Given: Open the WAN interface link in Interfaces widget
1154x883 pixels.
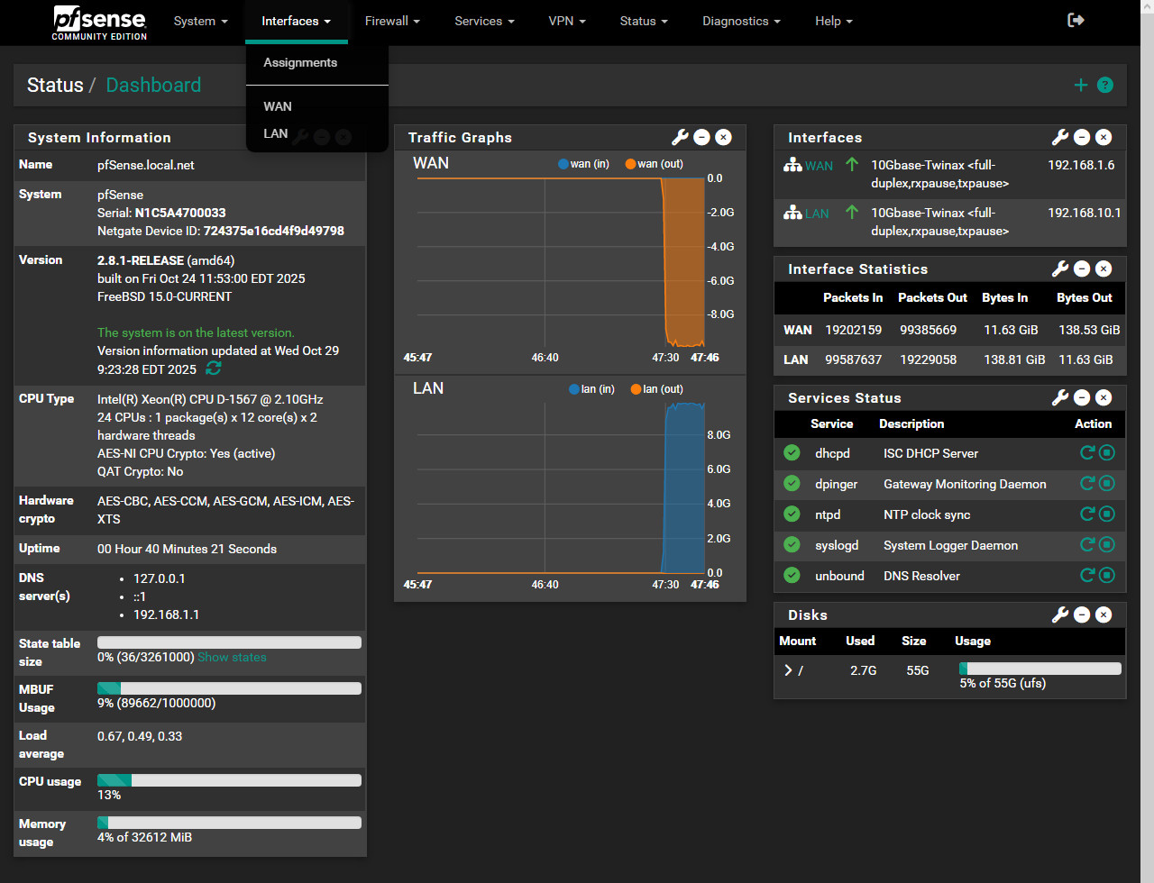Looking at the screenshot, I should 819,166.
